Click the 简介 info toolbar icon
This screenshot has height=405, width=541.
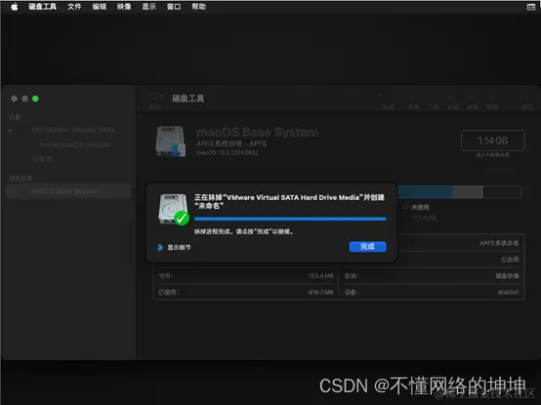tap(527, 101)
